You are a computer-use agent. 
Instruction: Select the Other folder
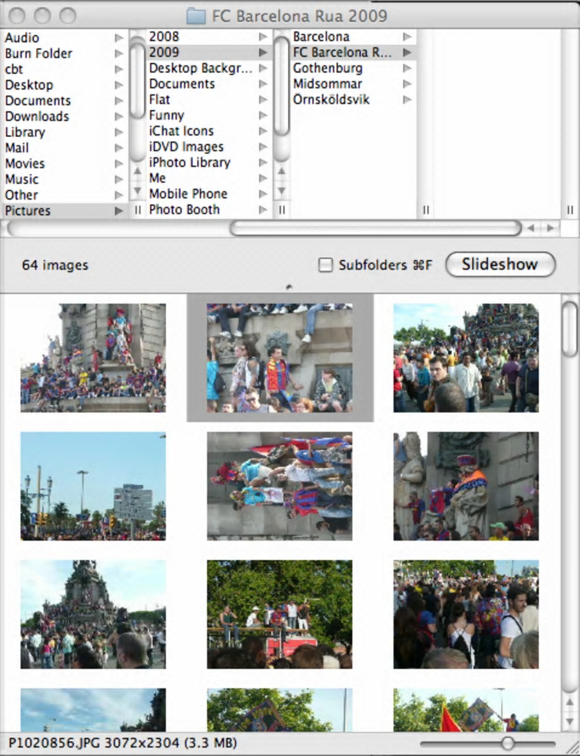(22, 195)
